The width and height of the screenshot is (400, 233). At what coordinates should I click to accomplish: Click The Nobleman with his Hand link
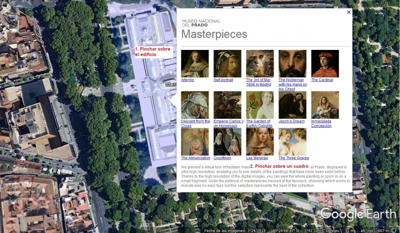292,84
